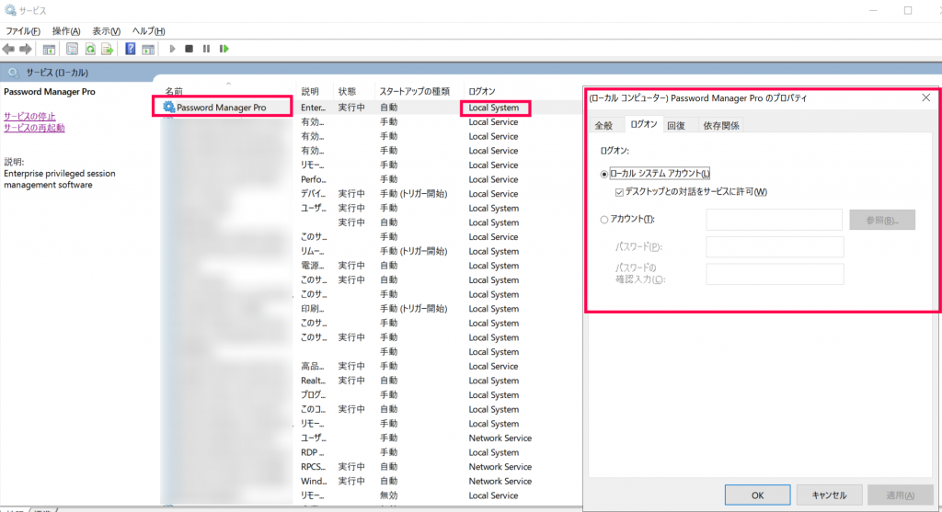
Task: Select Password Manager Pro service row
Action: click(221, 108)
